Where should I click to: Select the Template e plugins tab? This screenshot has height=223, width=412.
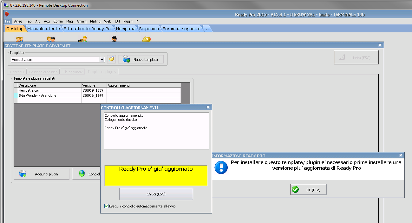click(102, 72)
